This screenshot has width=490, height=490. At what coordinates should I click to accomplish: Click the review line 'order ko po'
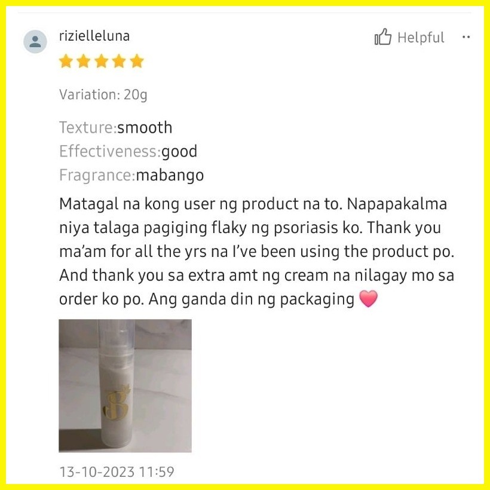point(207,299)
